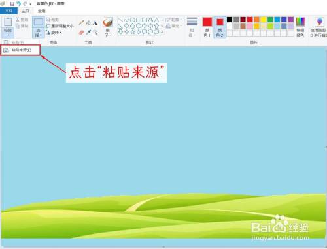327x249 pixels.
Task: Pick the Right triangle shape
Action: 120,26
